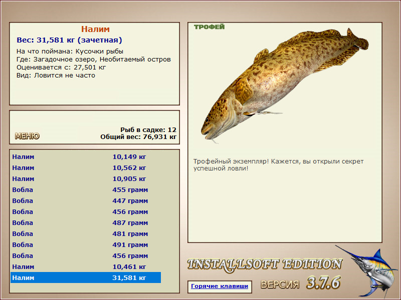The height and width of the screenshot is (300, 401).
Task: Click the Вид: Ловится не часто line
Action: (56, 75)
